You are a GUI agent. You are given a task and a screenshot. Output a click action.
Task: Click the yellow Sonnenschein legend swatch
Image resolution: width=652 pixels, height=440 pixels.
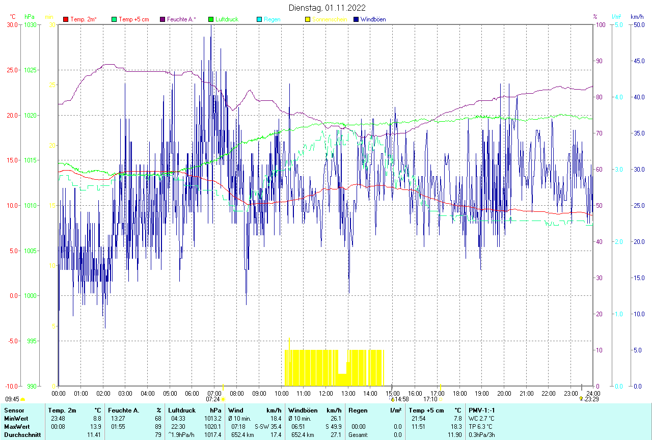point(308,19)
